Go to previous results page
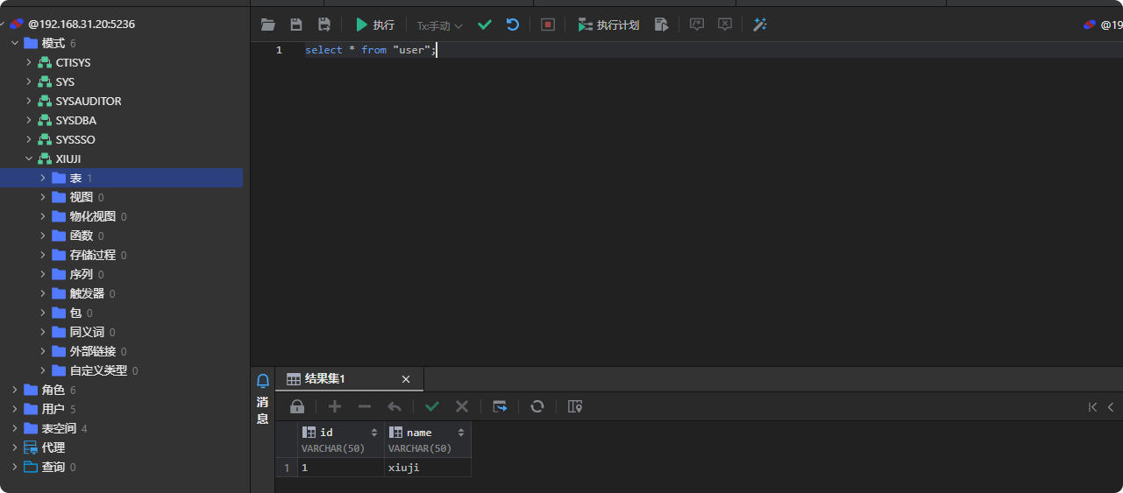1123x493 pixels. click(x=1112, y=406)
